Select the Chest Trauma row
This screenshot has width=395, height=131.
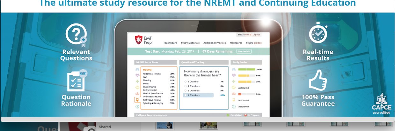tap(158, 87)
